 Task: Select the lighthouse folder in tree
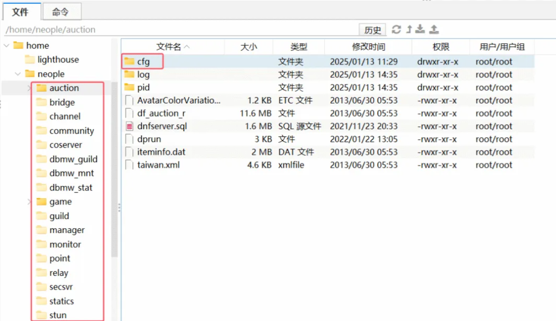coord(58,60)
